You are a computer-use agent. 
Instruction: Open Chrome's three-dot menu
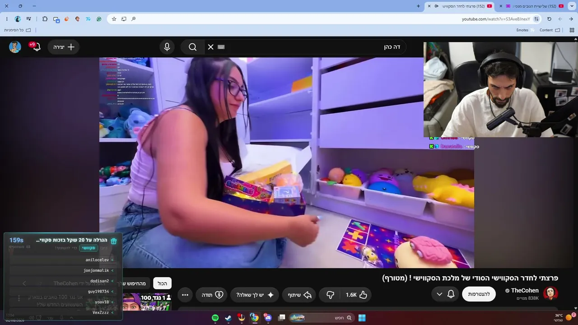point(7,19)
